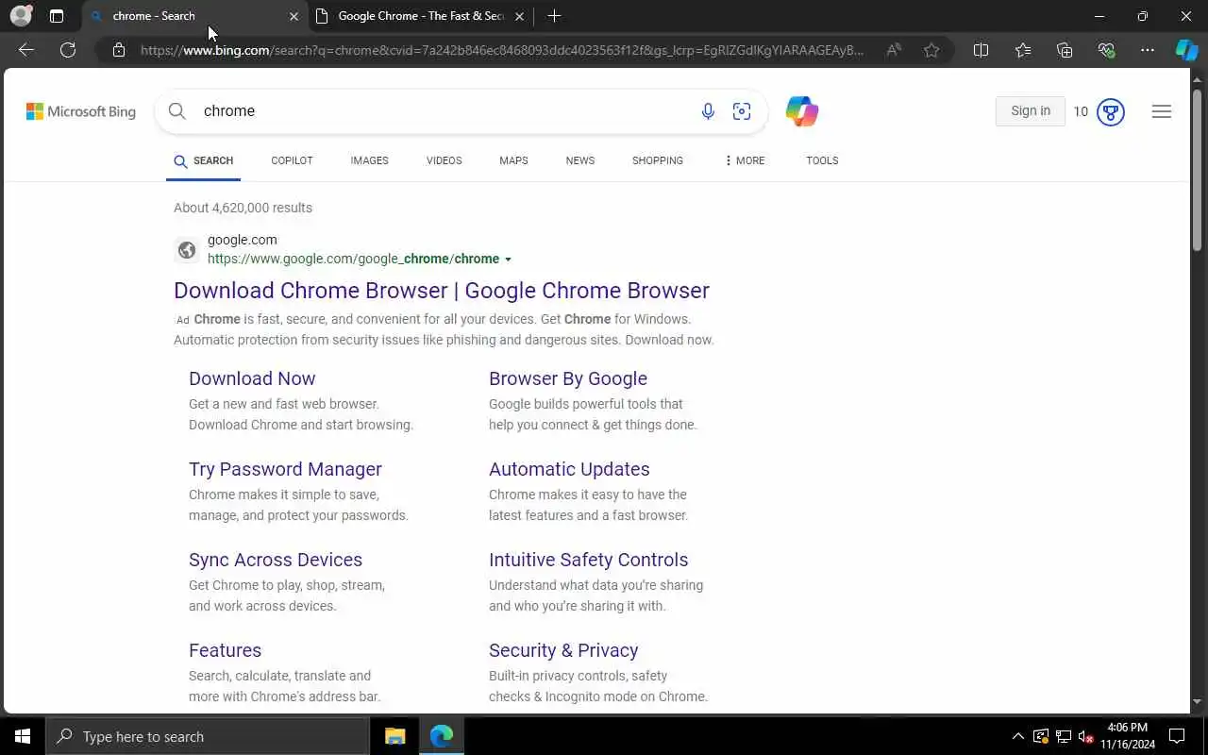Open Download Chrome Browser result link
The image size is (1208, 755).
coord(442,291)
